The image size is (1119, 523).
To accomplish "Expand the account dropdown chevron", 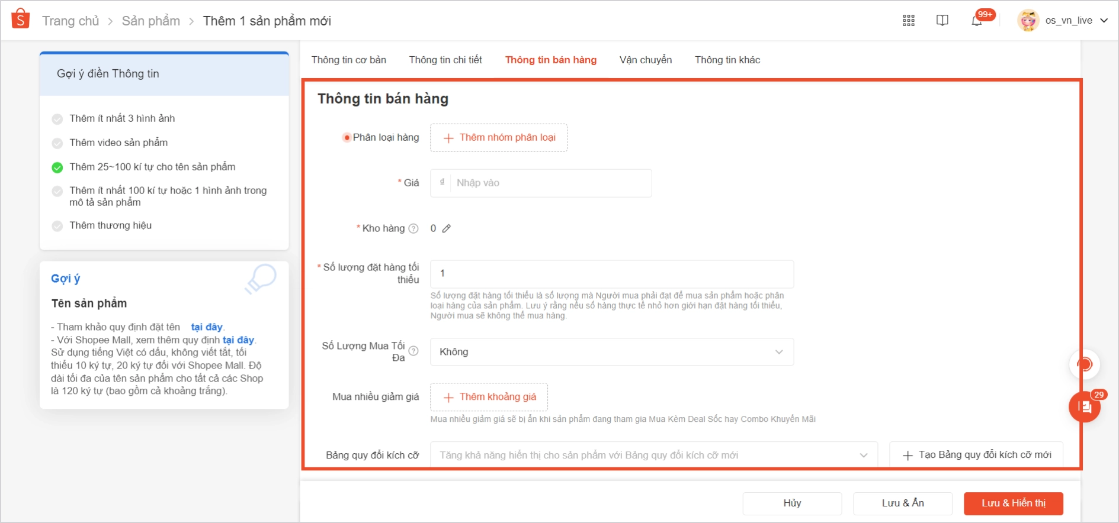I will tap(1104, 21).
